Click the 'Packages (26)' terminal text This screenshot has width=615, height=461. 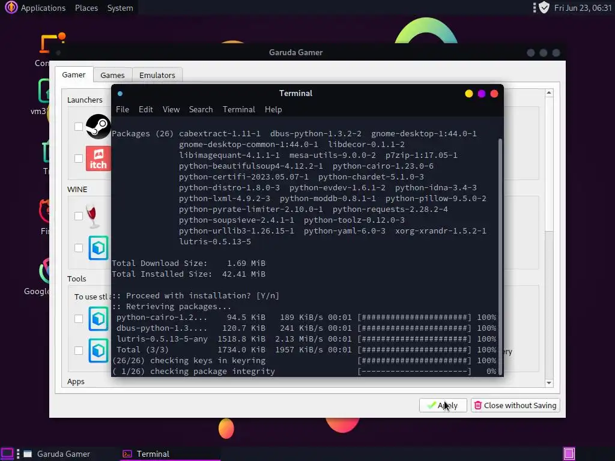pos(143,134)
